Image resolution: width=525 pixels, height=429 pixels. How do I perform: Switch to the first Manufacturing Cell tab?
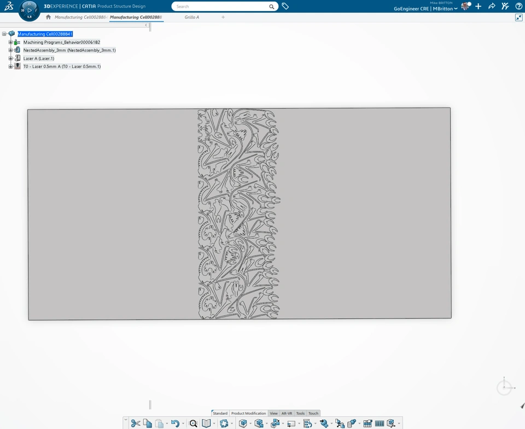[x=81, y=17]
